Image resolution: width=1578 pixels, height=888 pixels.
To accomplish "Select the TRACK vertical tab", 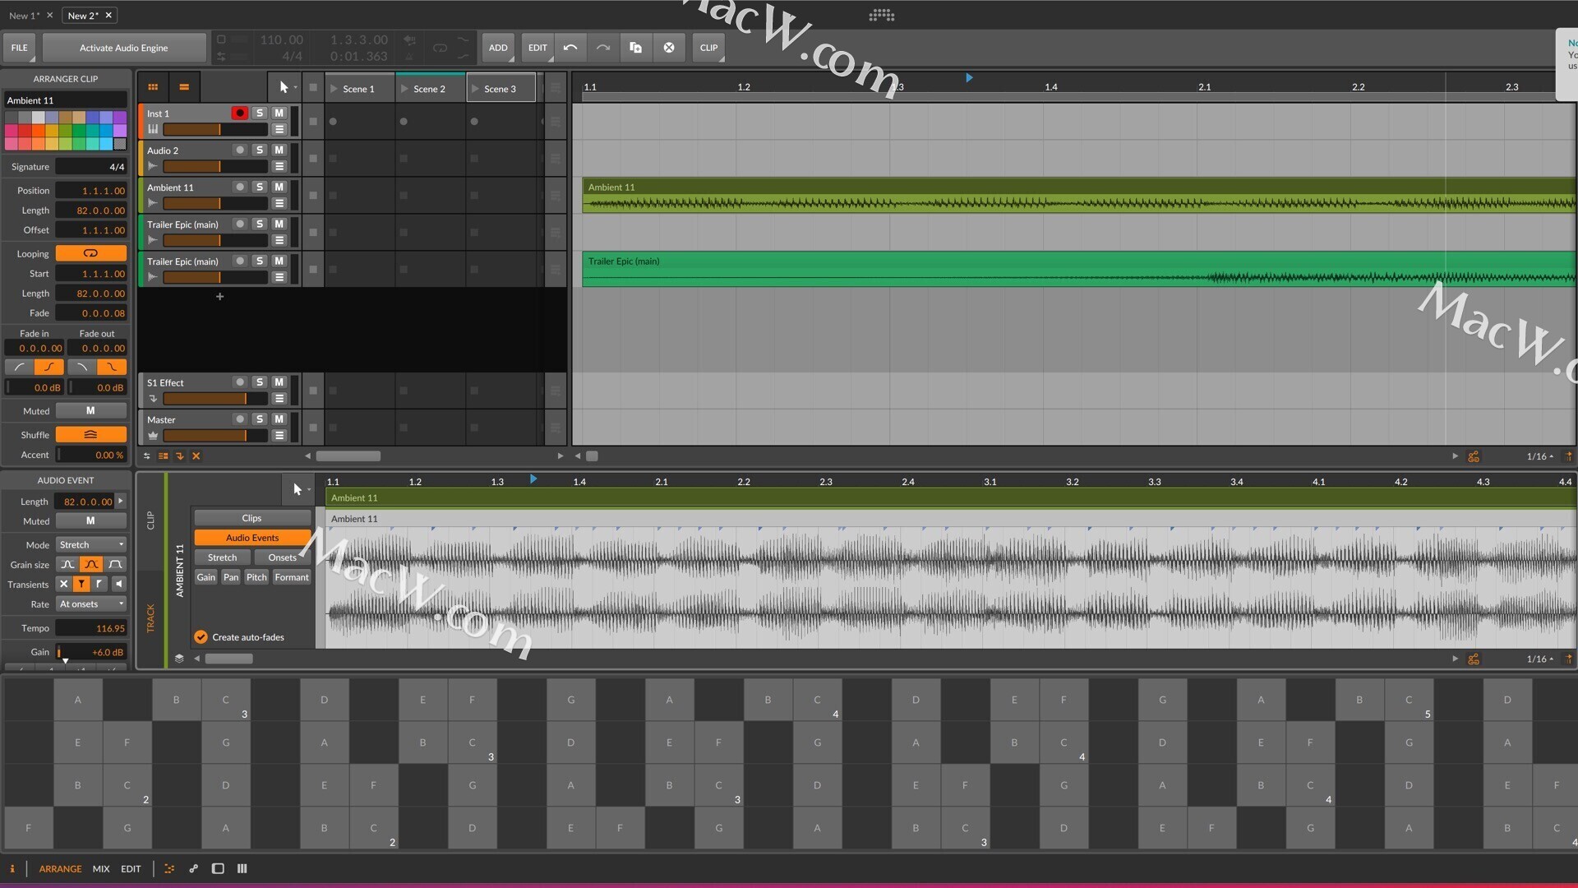I will (x=150, y=618).
